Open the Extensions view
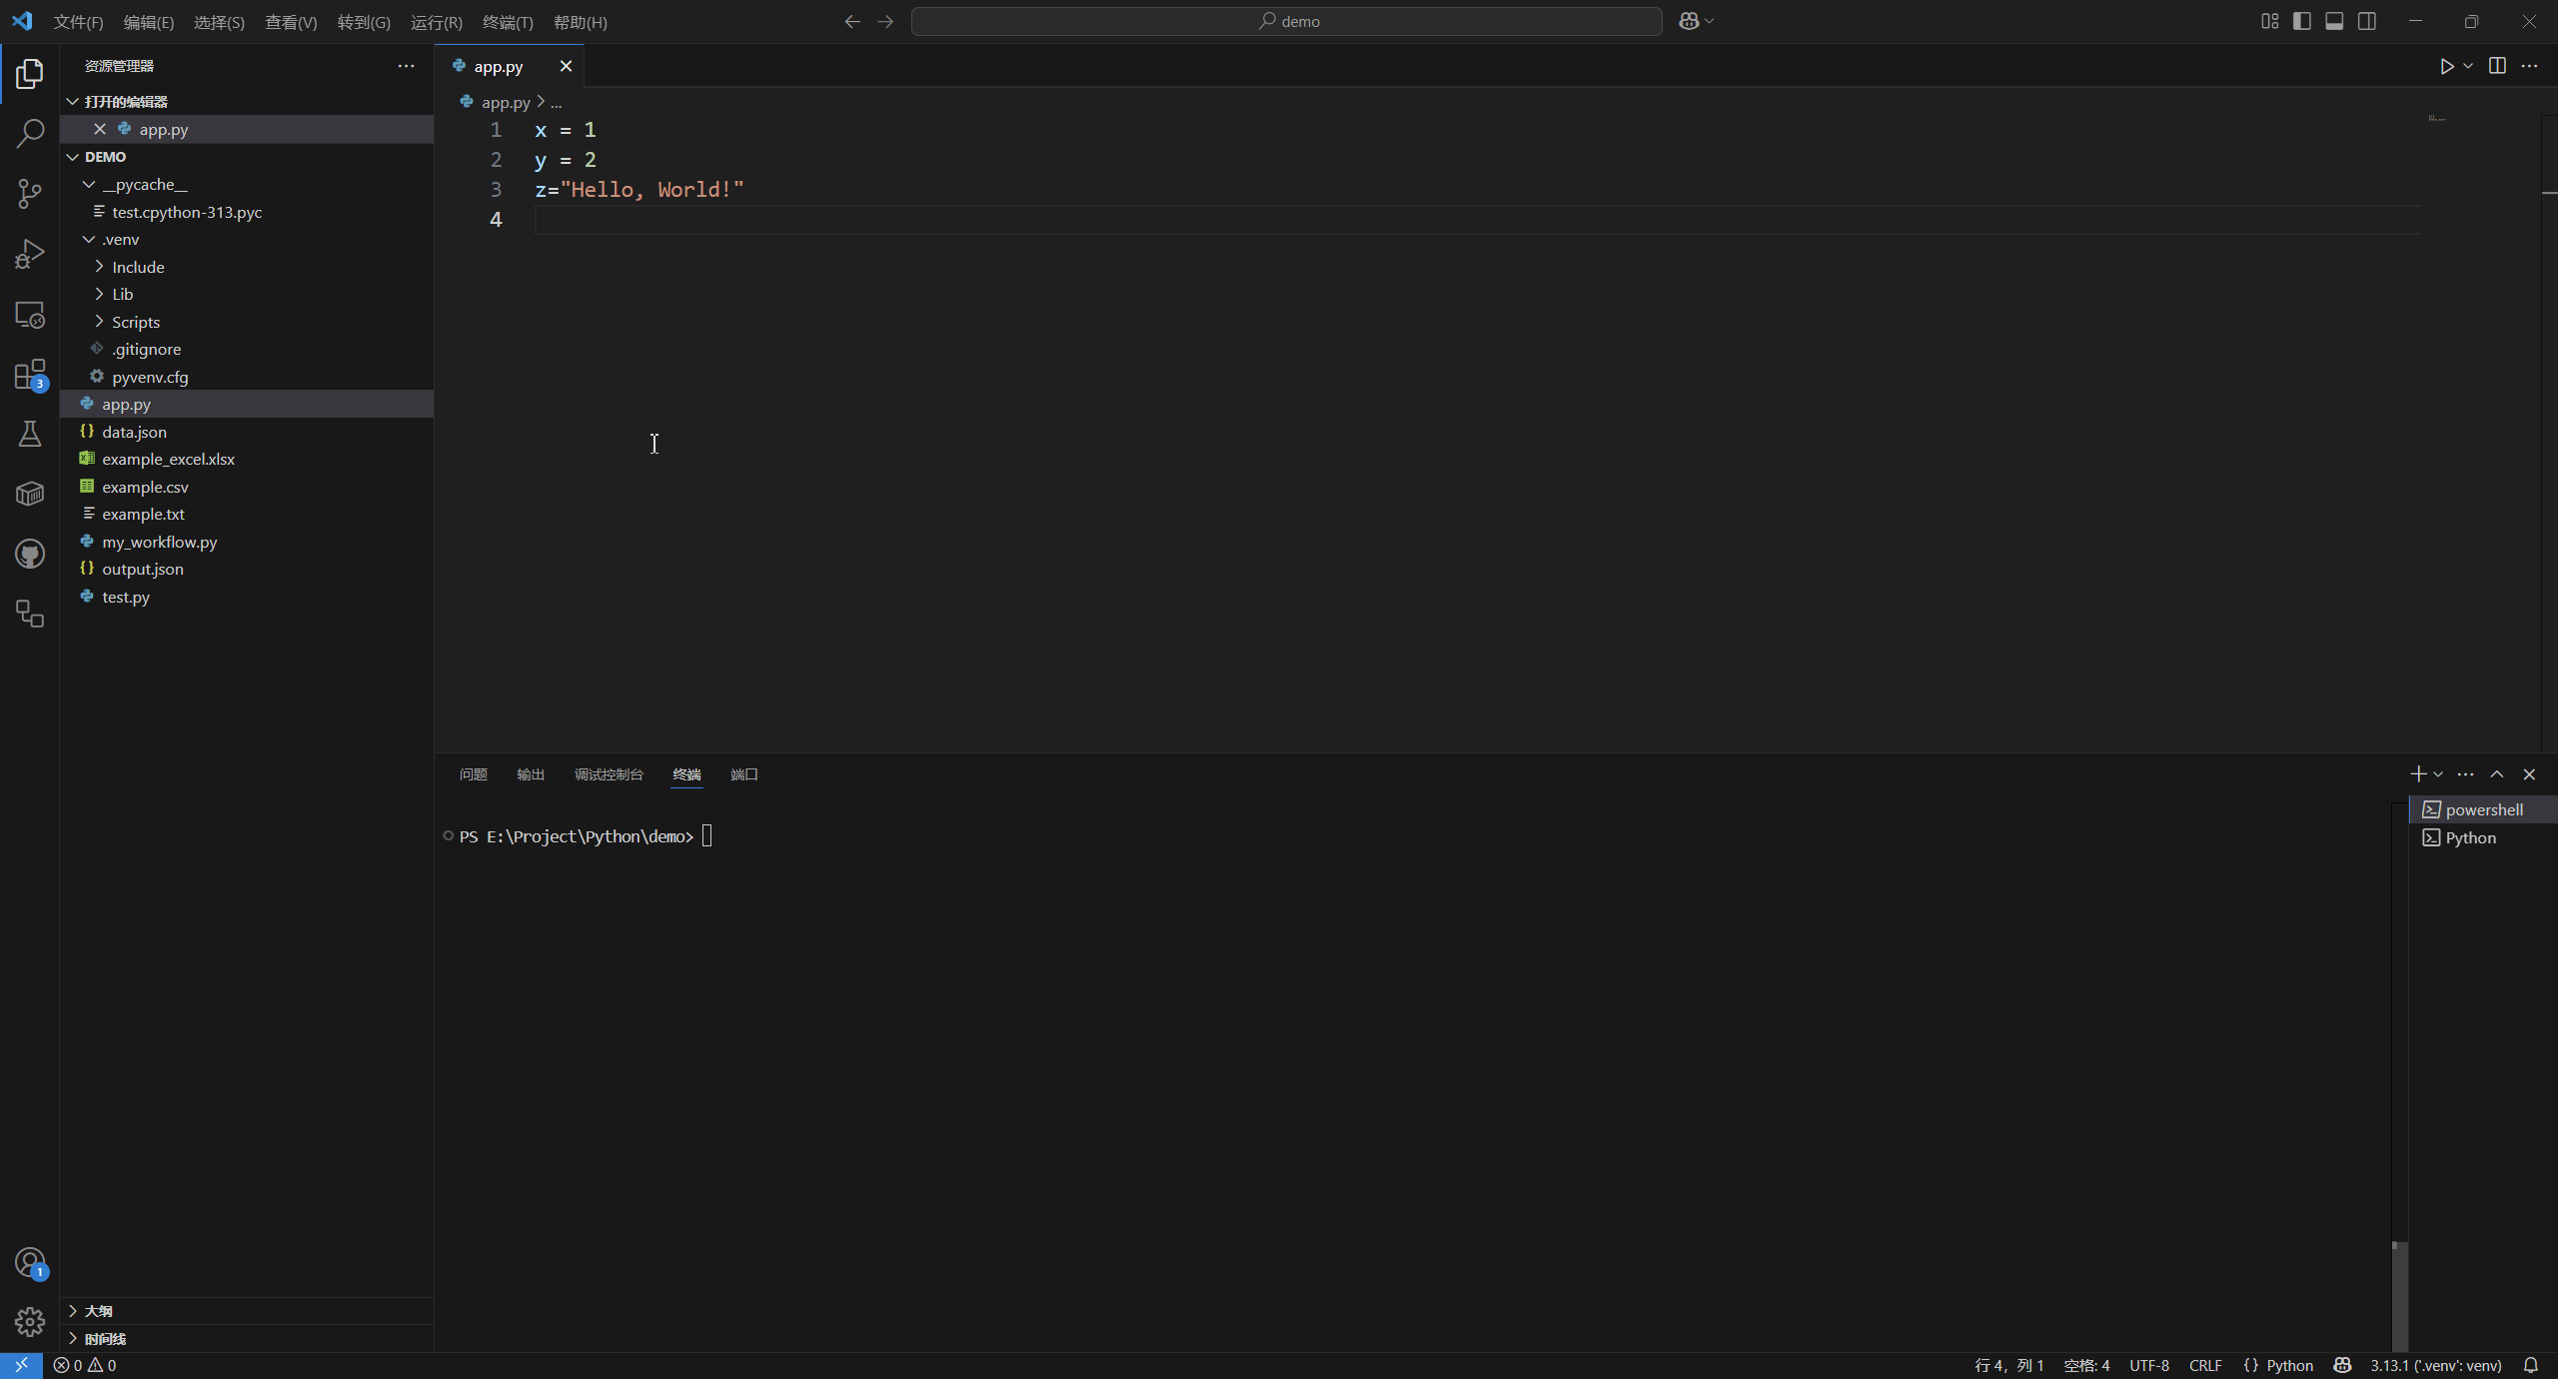 pos(30,375)
